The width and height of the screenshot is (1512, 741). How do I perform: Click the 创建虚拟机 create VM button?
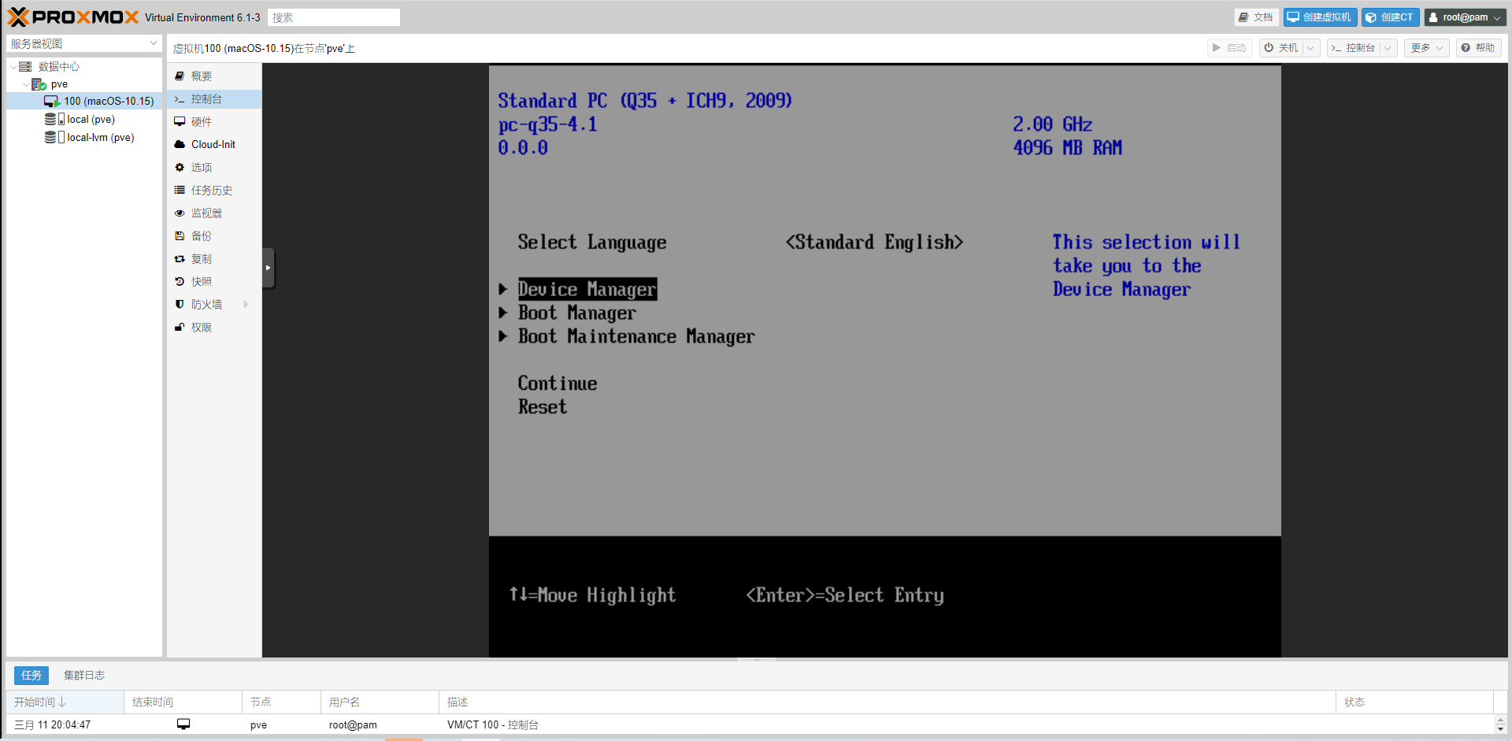(x=1320, y=17)
